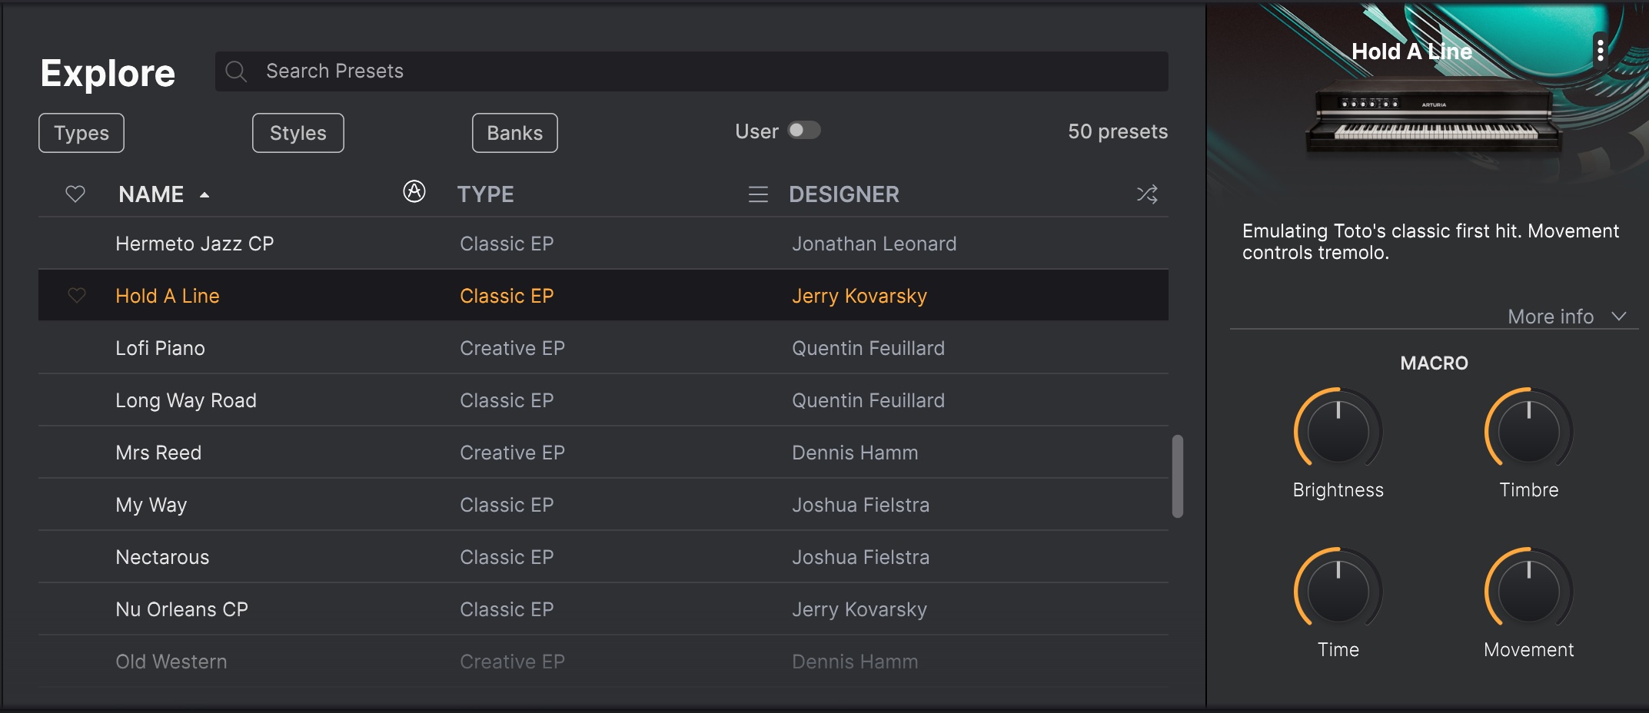The height and width of the screenshot is (713, 1649).
Task: Open the Types filter dropdown
Action: [81, 133]
